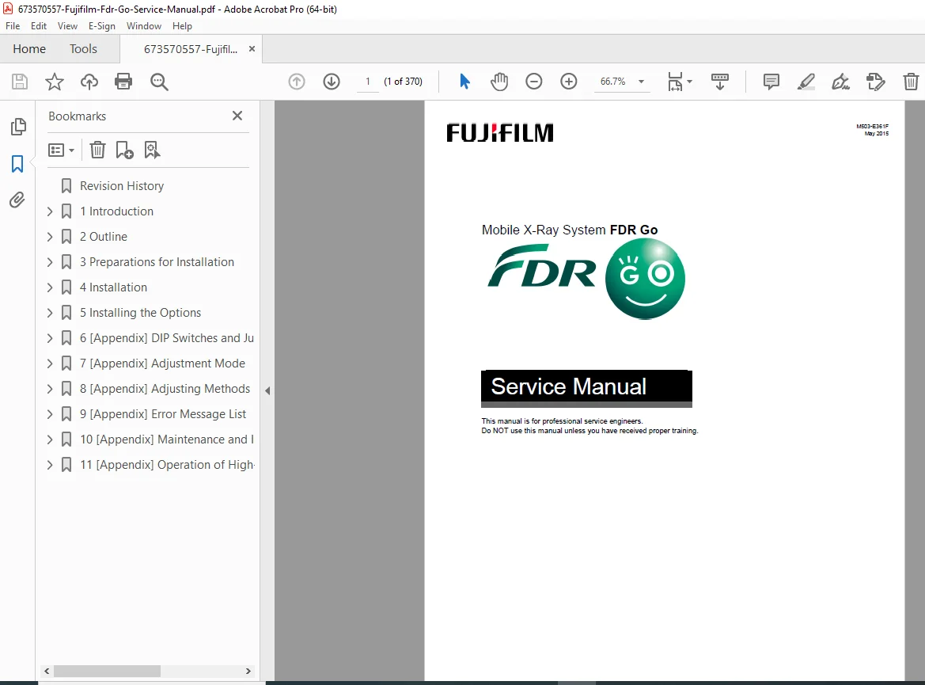Add a sticky note comment

coord(771,82)
